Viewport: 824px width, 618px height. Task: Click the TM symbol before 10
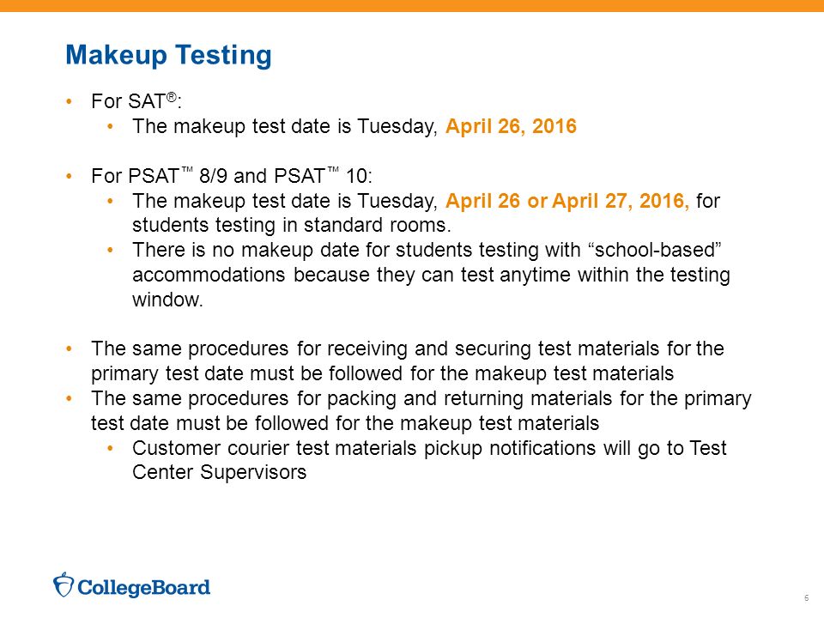(x=333, y=170)
